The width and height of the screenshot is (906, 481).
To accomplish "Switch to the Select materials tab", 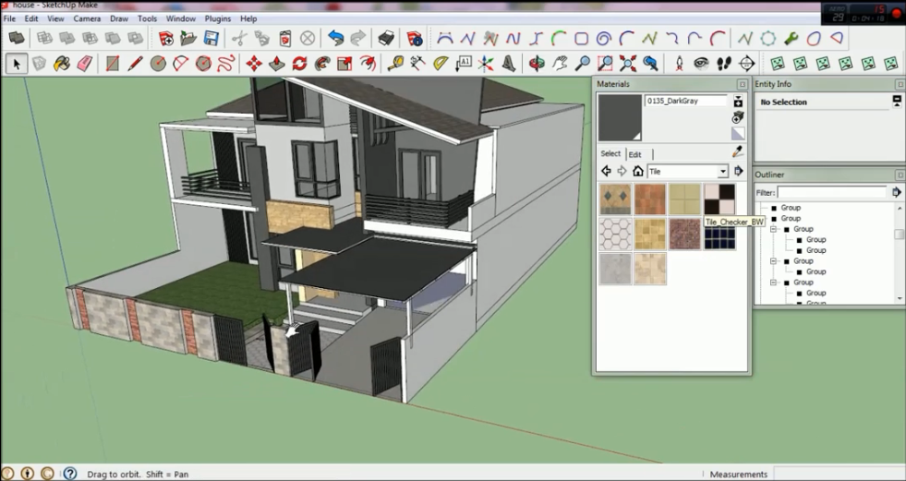I will [x=610, y=153].
